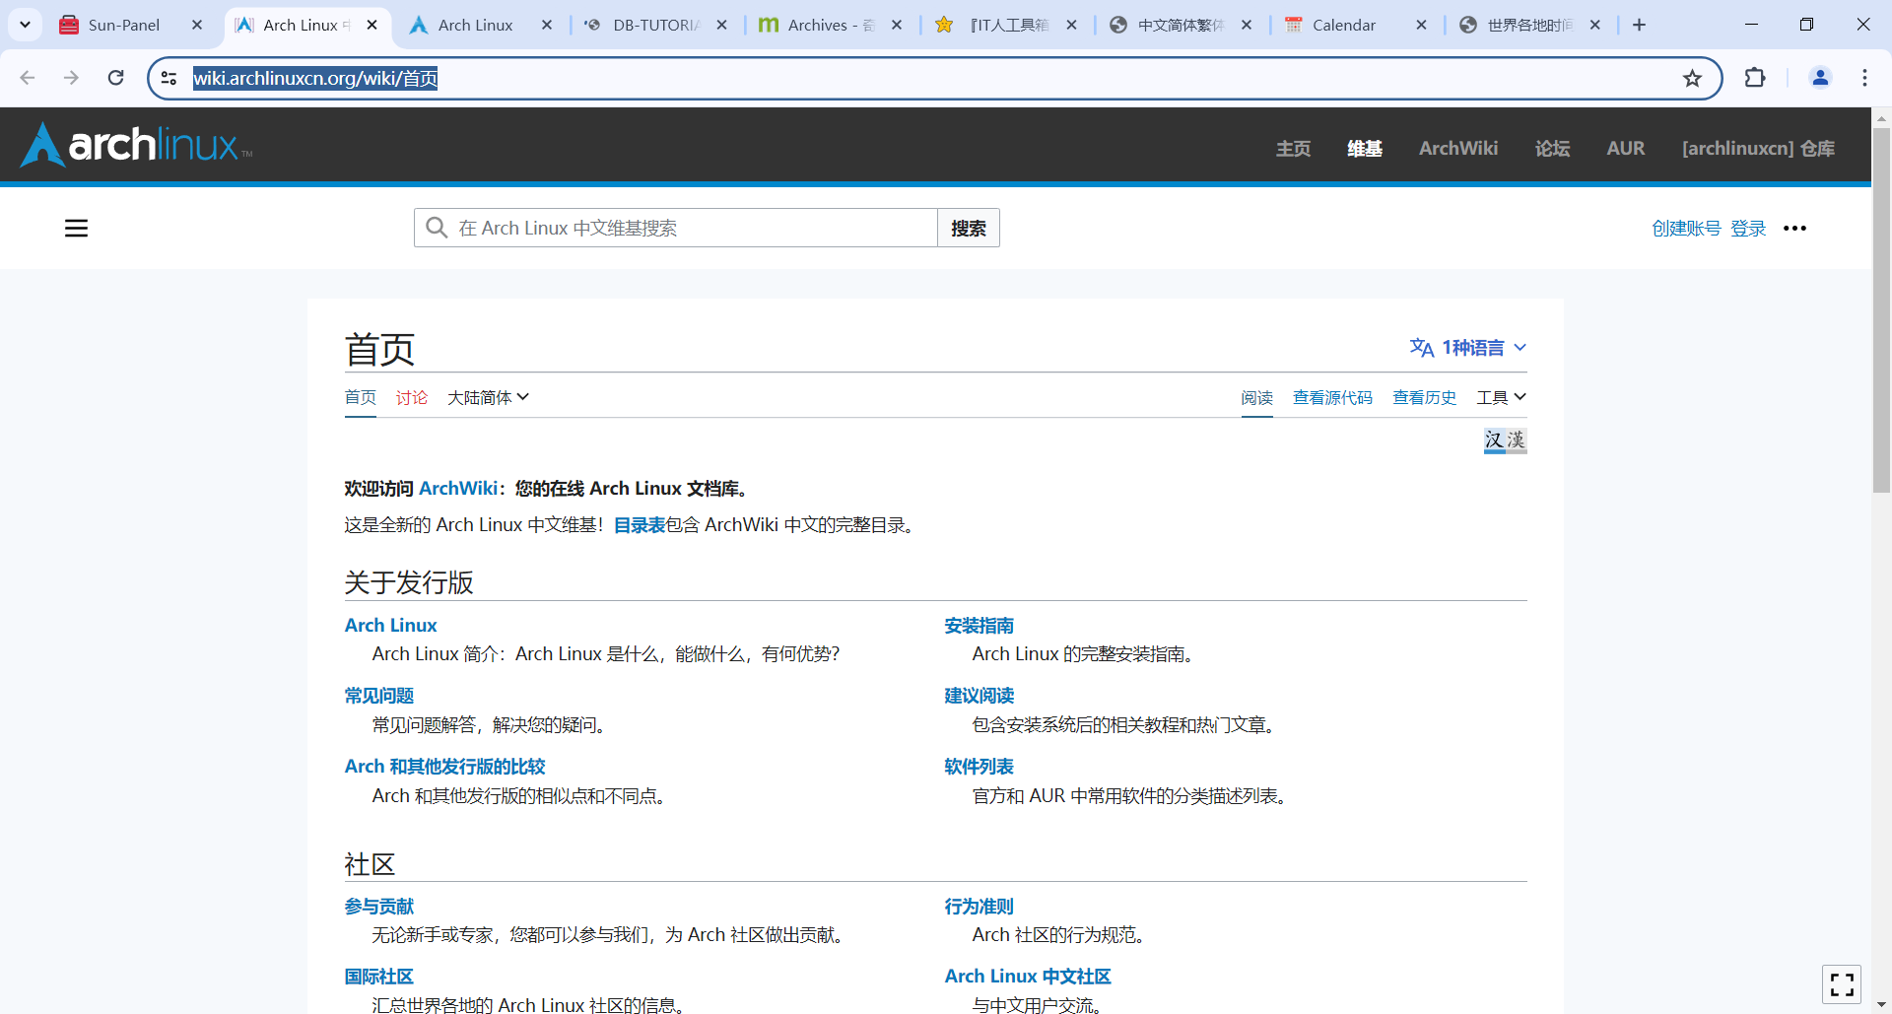Viewport: 1892px width, 1014px height.
Task: Focus the wiki search input field
Action: click(x=676, y=228)
